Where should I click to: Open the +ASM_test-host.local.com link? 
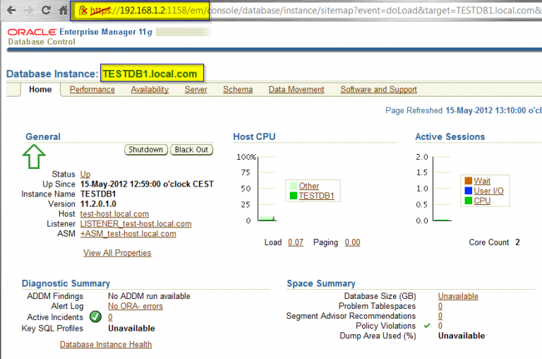point(128,234)
